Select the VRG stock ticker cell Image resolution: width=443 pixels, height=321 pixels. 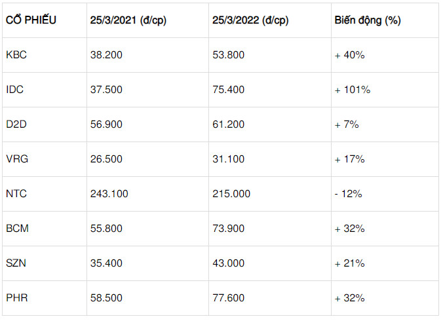coord(16,159)
